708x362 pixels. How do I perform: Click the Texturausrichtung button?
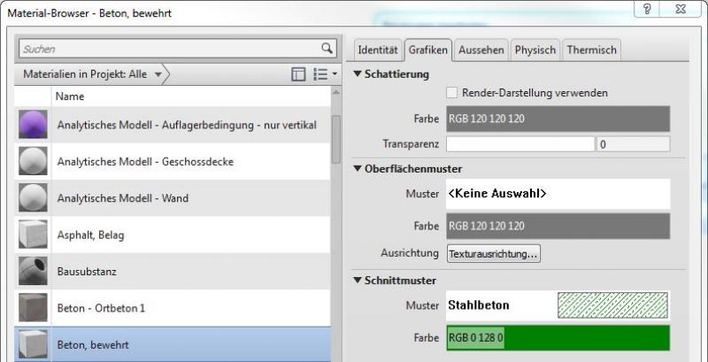click(x=494, y=254)
